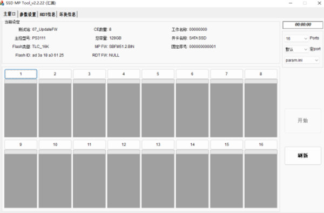
Task: Open the 参数设置 tab
Action: tap(28, 14)
